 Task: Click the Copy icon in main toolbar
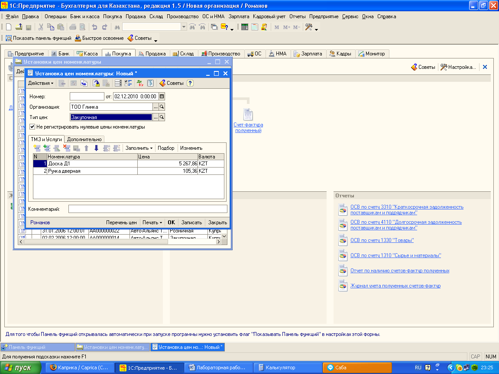coord(50,27)
